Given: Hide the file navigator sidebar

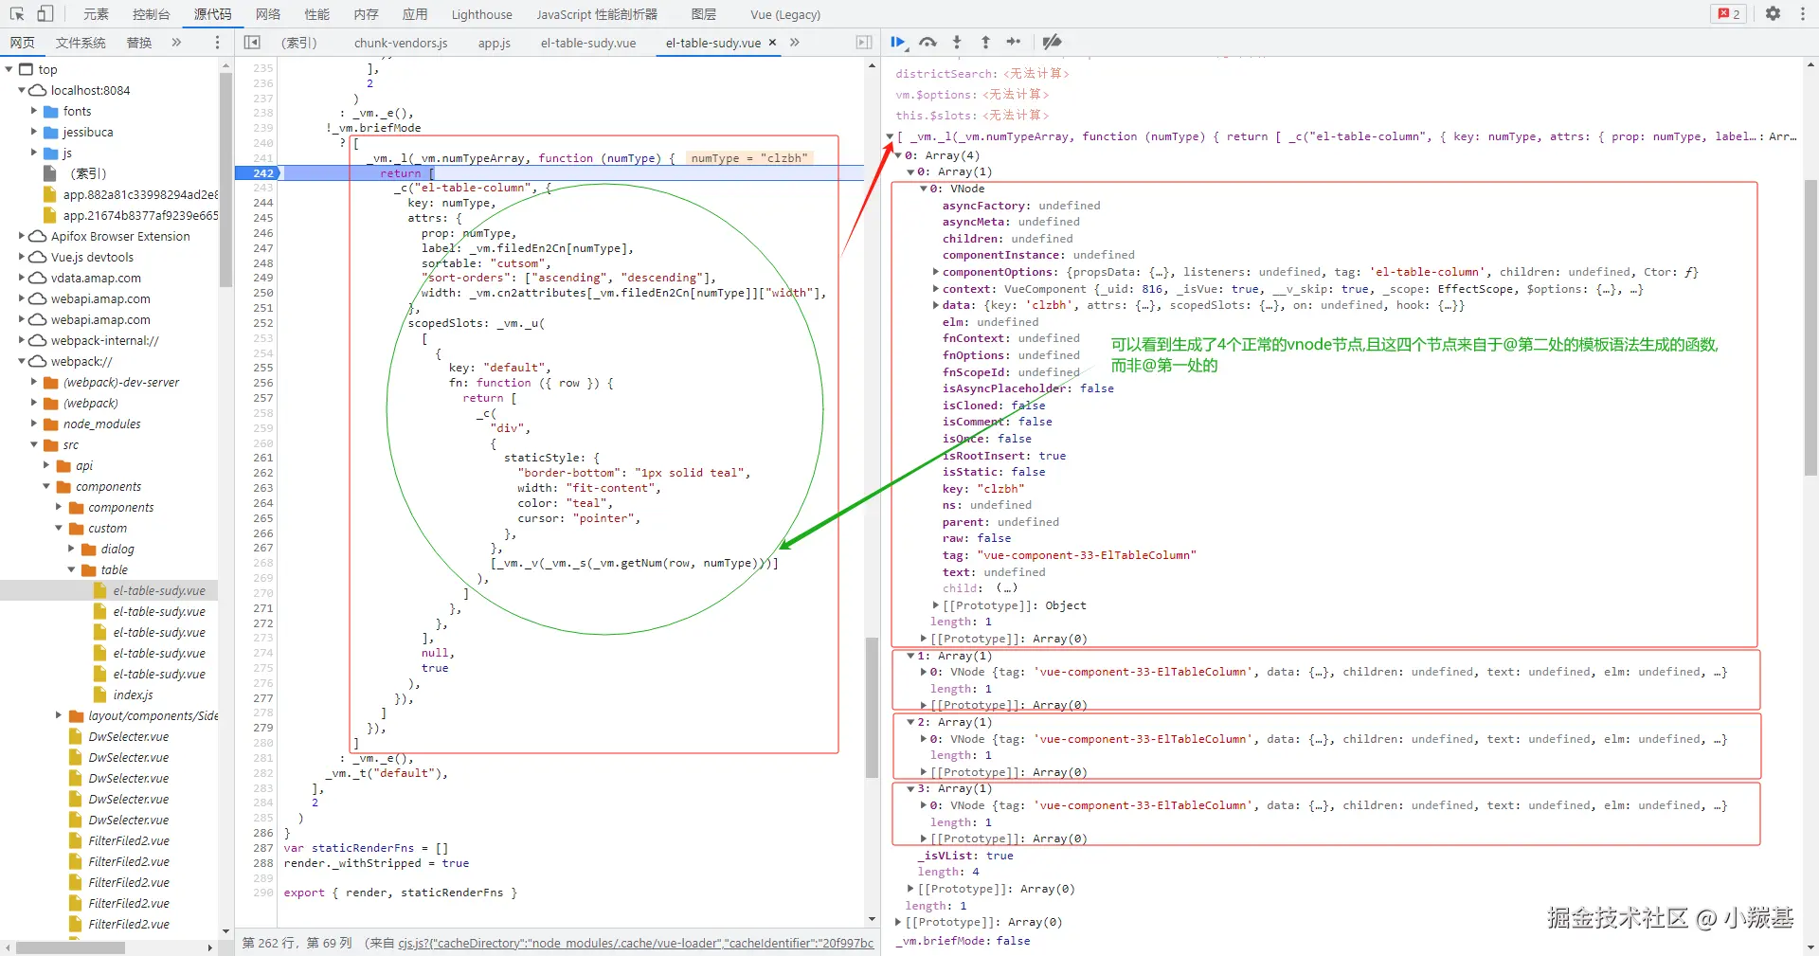Looking at the screenshot, I should (x=252, y=43).
